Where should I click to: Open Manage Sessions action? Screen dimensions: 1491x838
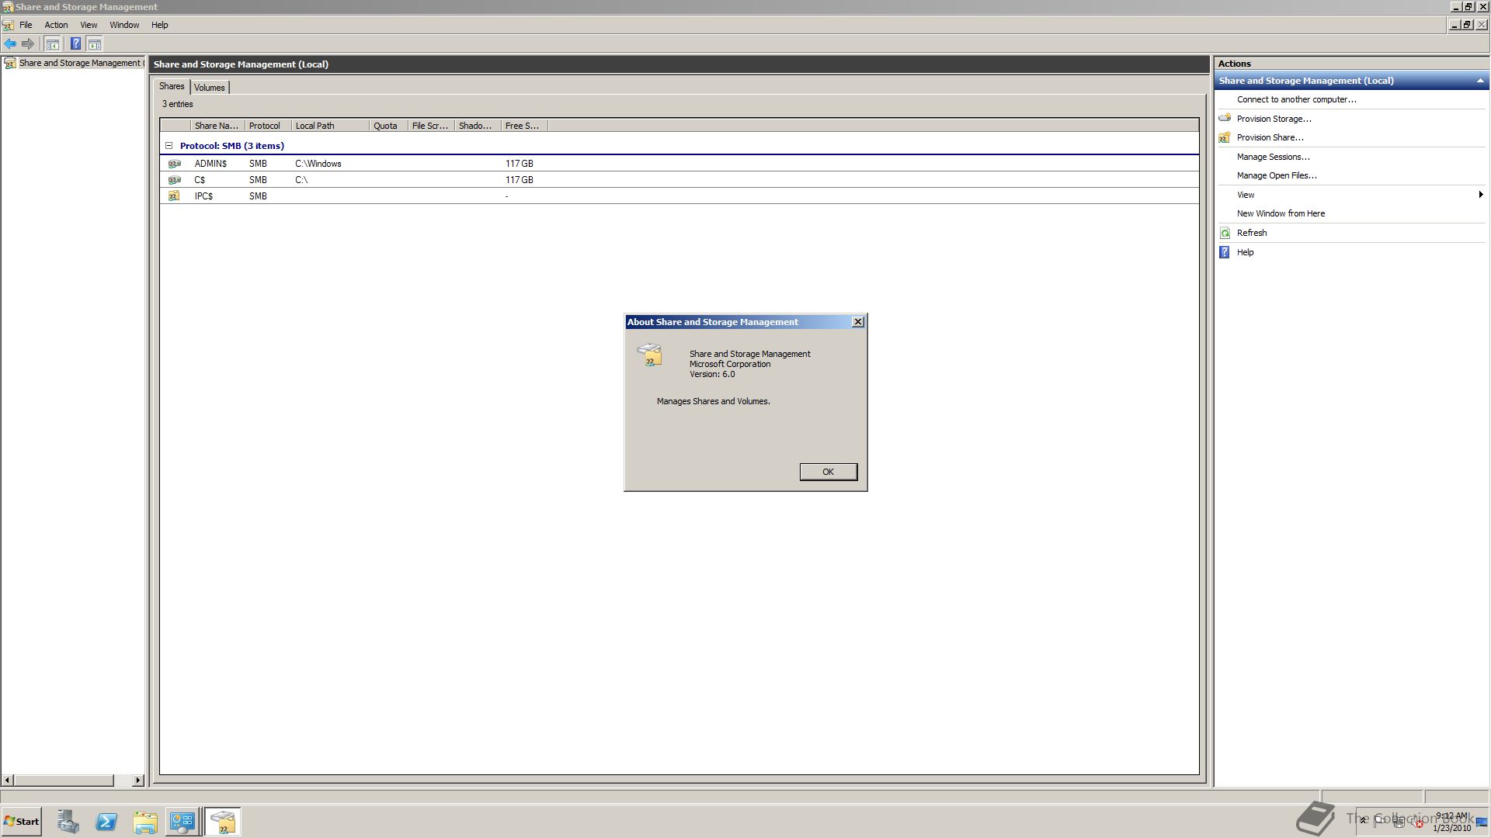point(1273,157)
